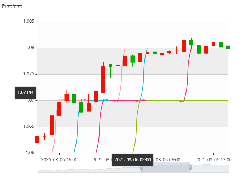Click the 2025-03-06 02:00 crosshair time label
Image resolution: width=248 pixels, height=180 pixels.
click(133, 159)
